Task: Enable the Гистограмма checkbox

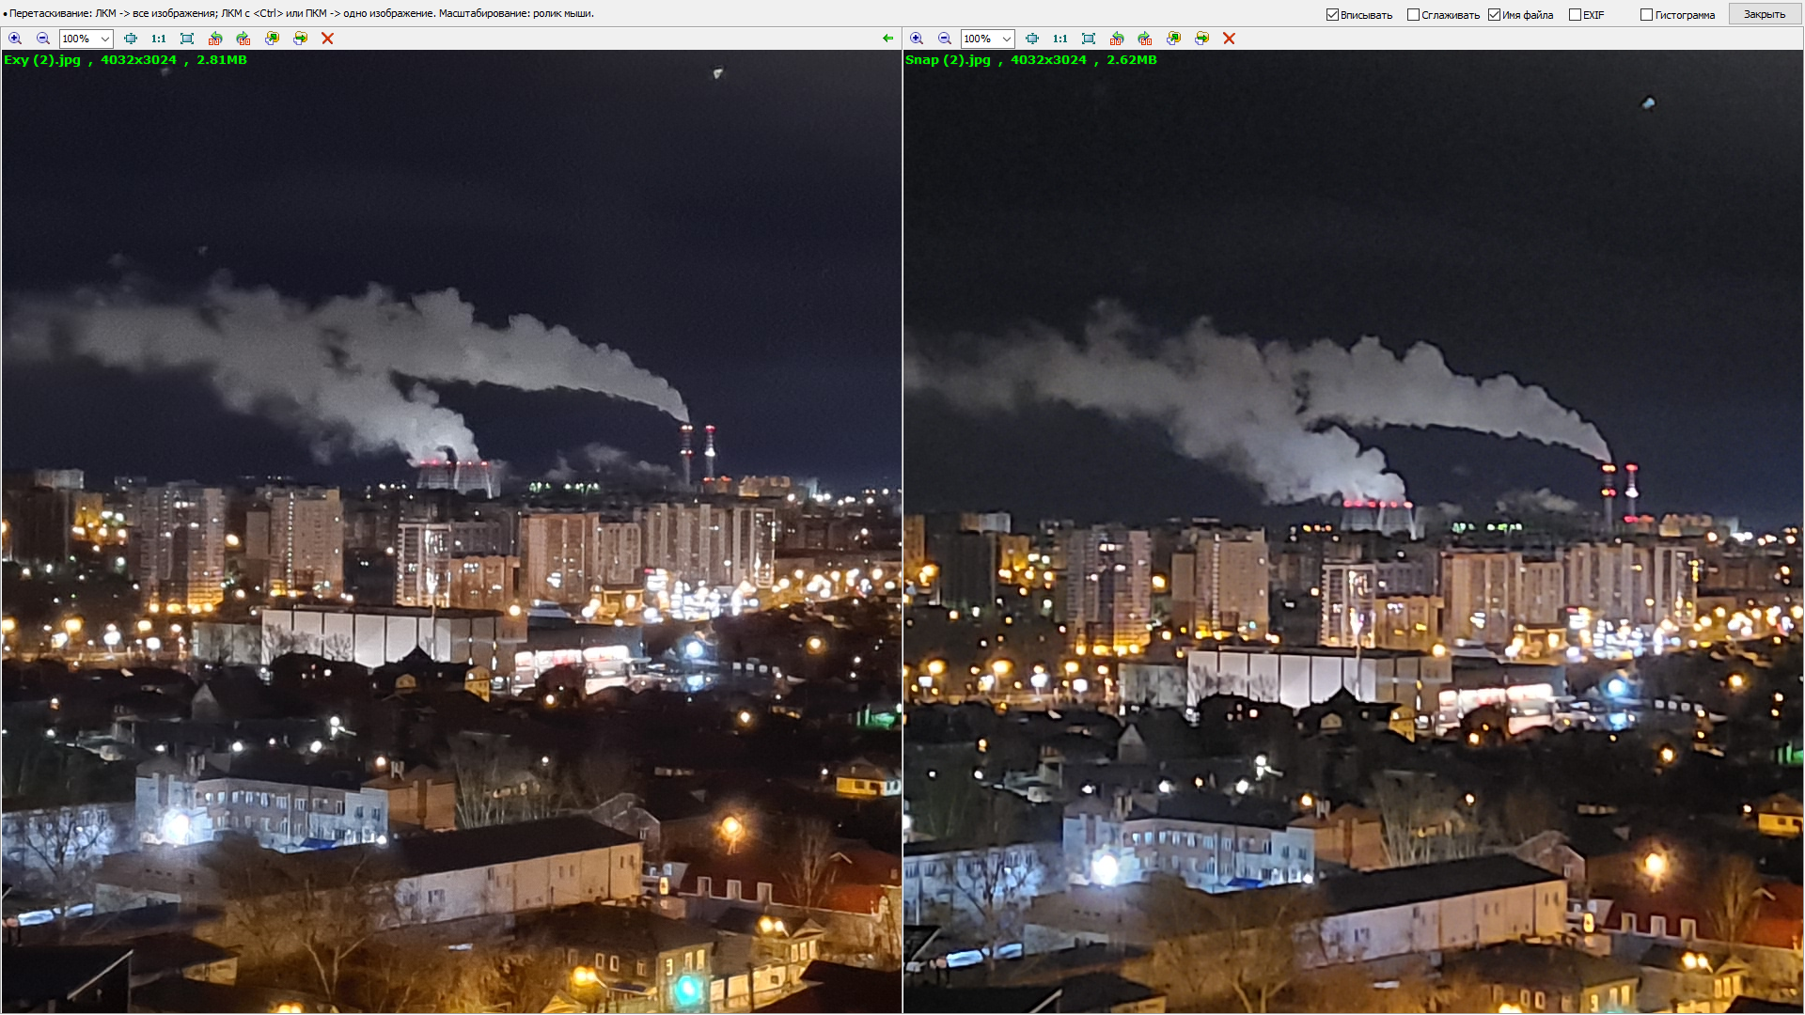Action: [x=1646, y=14]
